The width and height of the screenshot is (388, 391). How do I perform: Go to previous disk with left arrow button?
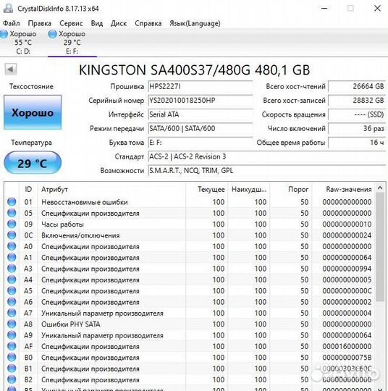point(11,69)
